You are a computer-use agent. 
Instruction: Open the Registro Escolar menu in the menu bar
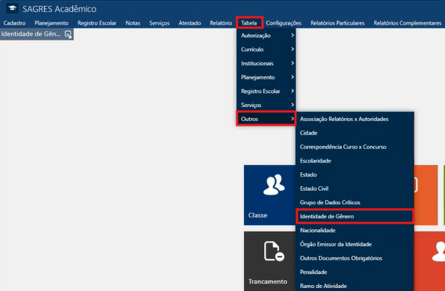point(96,23)
